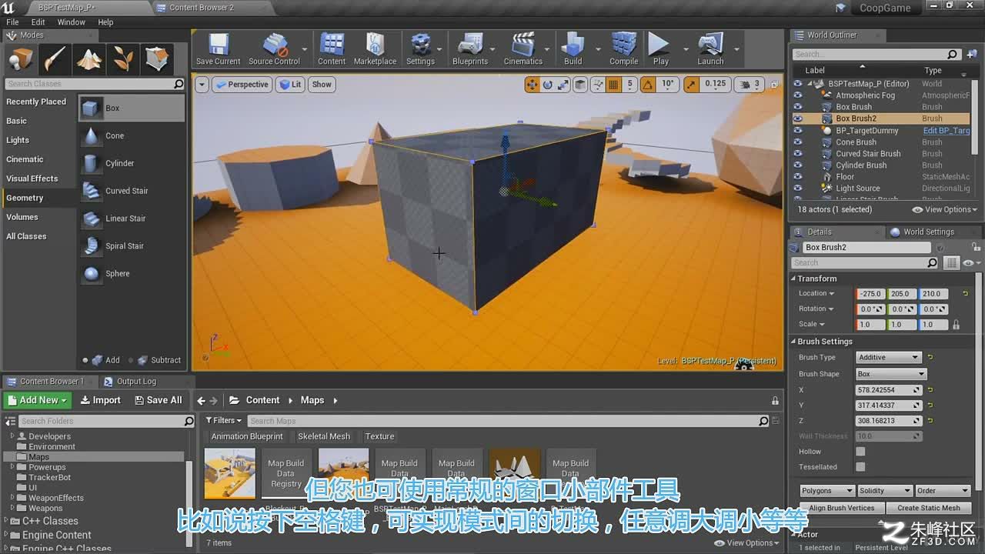This screenshot has height=554, width=985.
Task: Open the Solidity dropdown
Action: (885, 491)
